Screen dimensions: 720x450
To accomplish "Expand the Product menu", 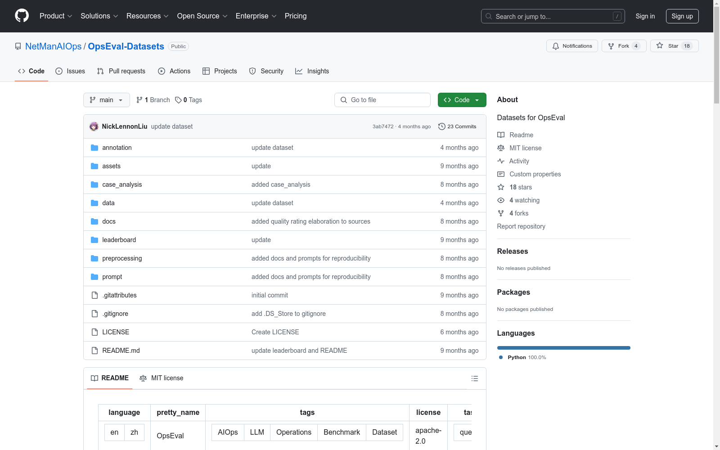I will (x=56, y=16).
